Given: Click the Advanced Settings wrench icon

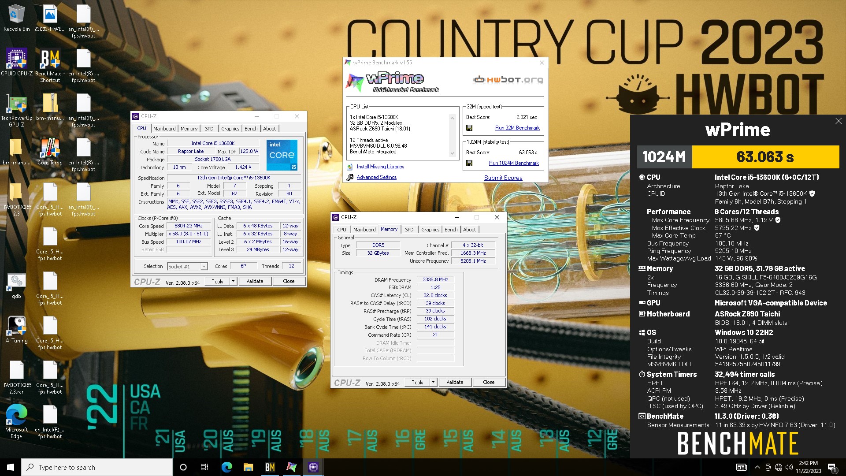Looking at the screenshot, I should click(350, 177).
